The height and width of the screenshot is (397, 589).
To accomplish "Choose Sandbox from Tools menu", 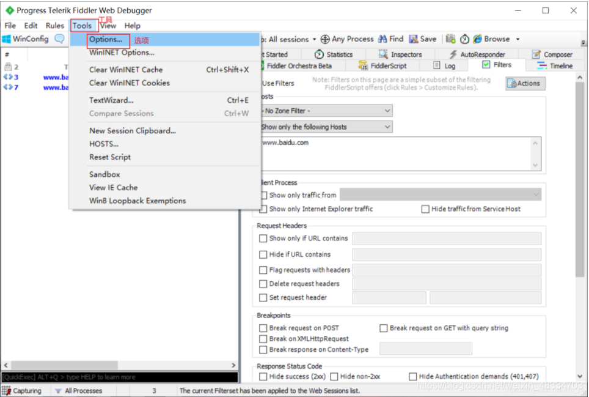I will [164, 174].
